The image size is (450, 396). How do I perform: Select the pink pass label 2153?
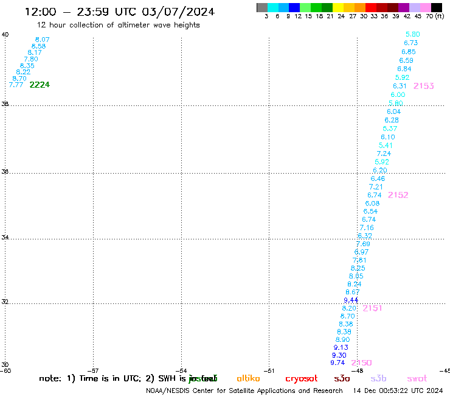pyautogui.click(x=424, y=86)
